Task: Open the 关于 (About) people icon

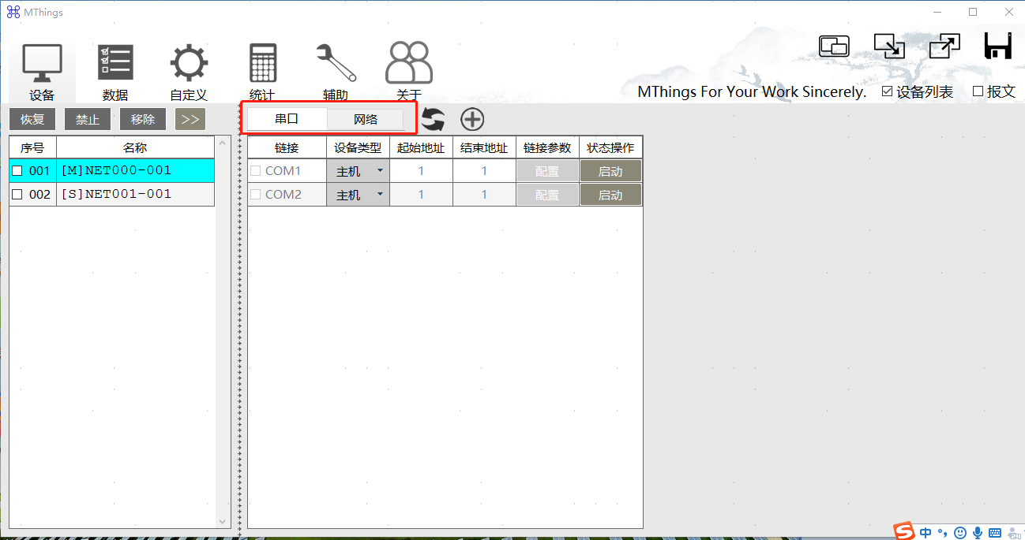Action: (x=408, y=63)
